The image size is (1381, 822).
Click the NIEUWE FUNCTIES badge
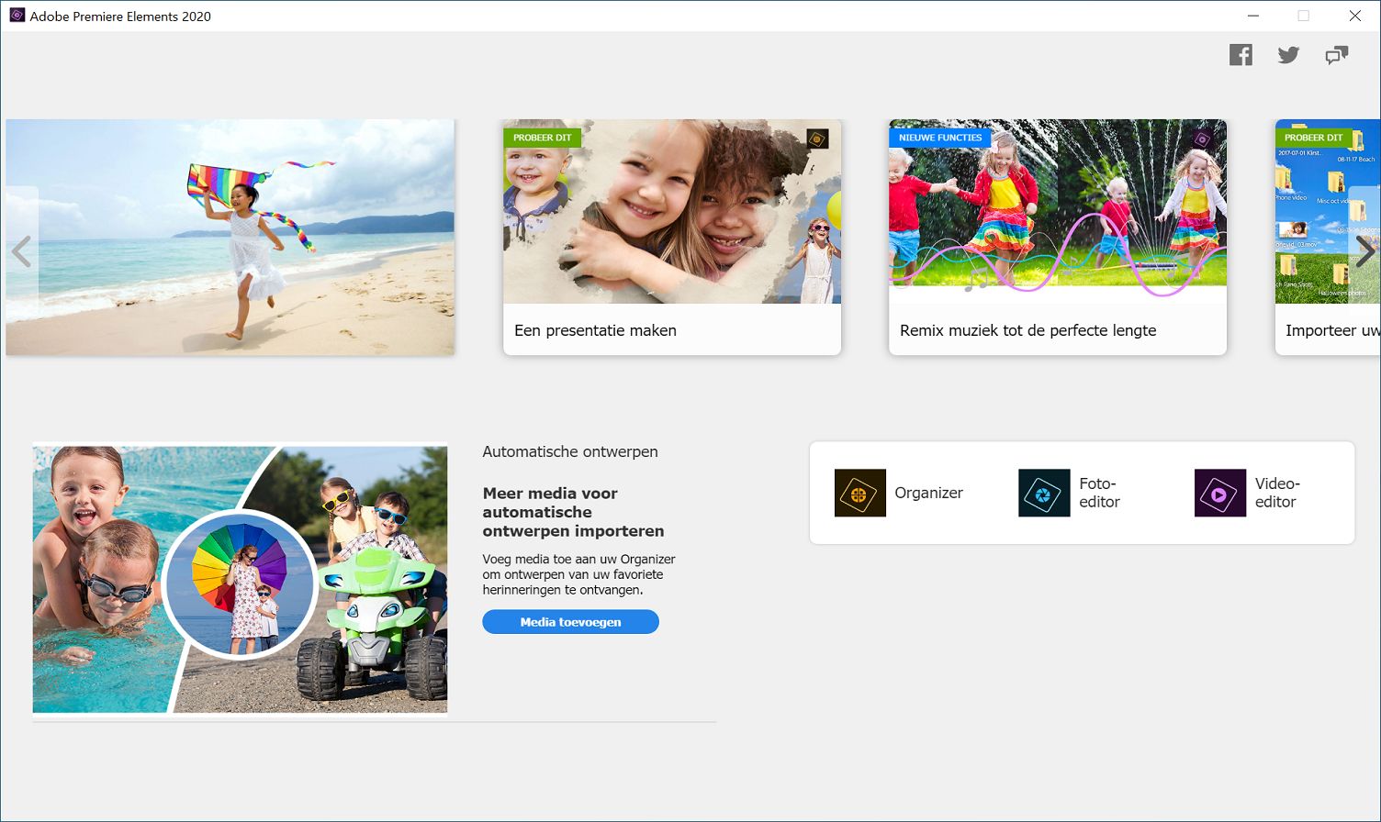[x=940, y=138]
